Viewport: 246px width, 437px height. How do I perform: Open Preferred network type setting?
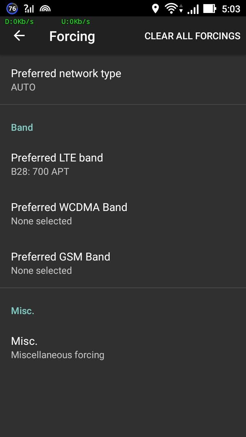(123, 80)
